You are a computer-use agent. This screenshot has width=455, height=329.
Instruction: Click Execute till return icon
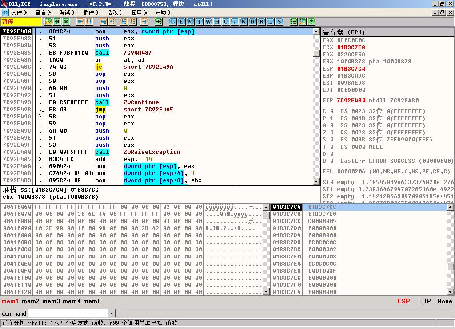tap(144, 21)
